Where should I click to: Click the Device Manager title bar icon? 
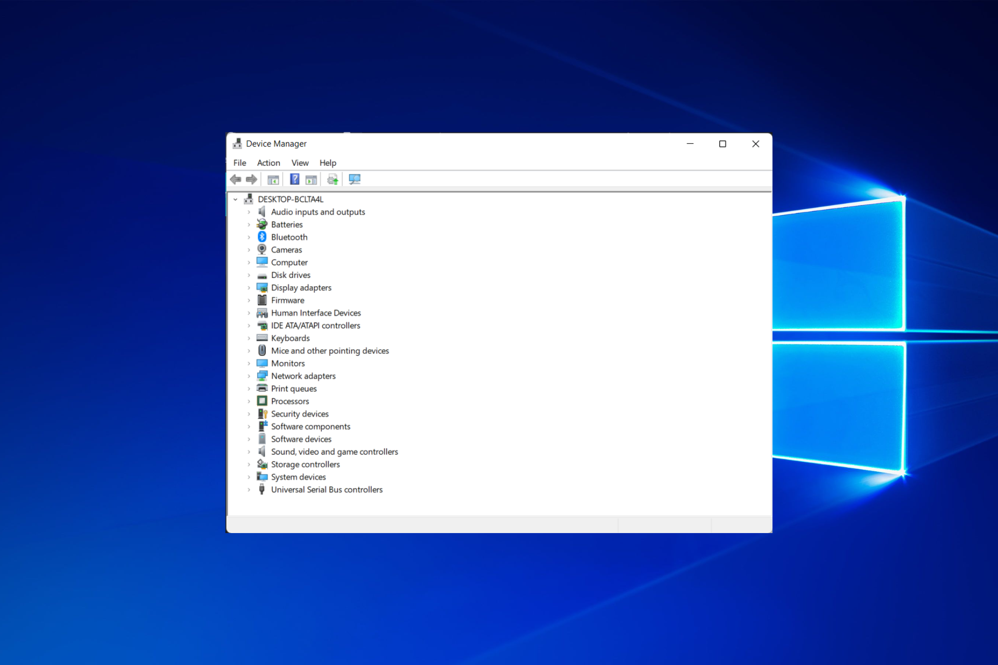pos(237,143)
